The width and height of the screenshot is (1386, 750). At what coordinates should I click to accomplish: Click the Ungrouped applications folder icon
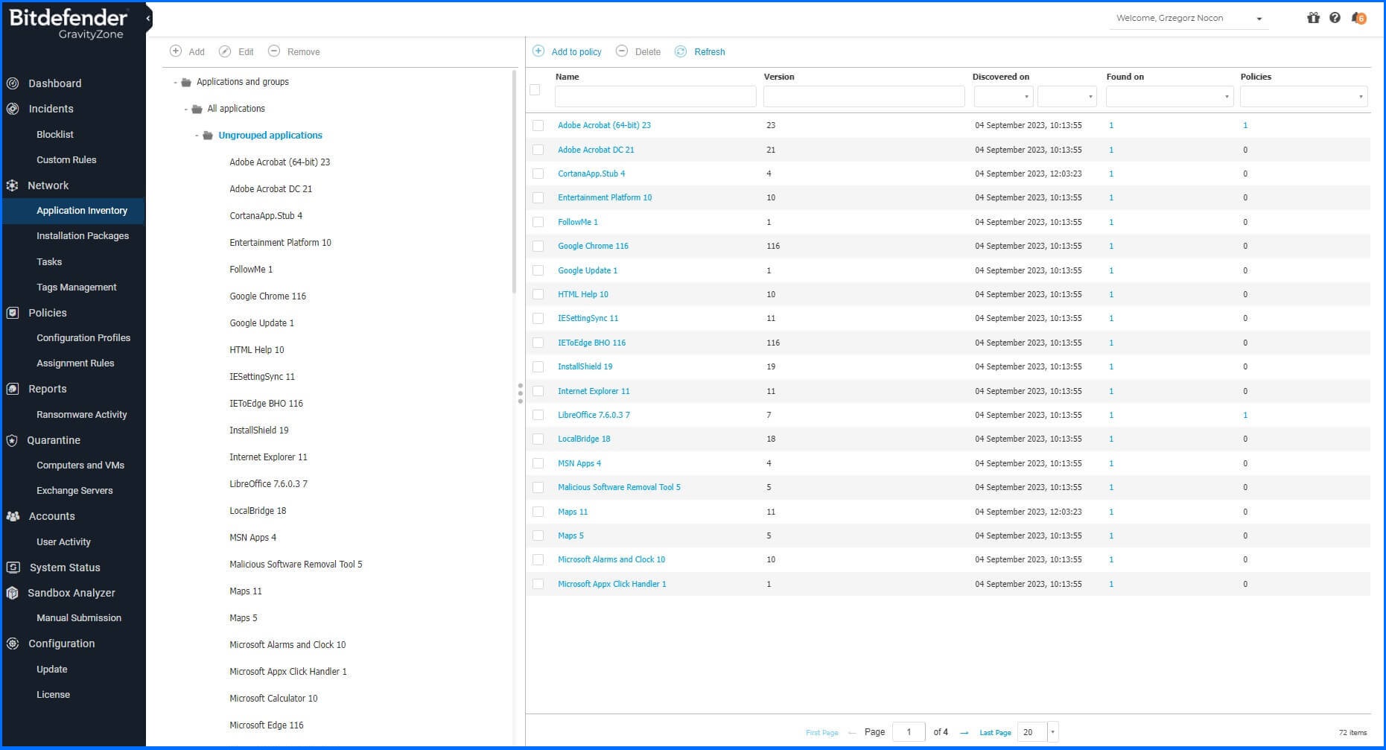pyautogui.click(x=208, y=136)
